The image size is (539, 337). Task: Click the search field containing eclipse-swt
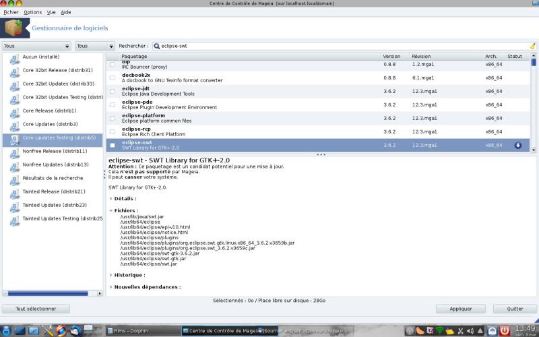[x=344, y=46]
